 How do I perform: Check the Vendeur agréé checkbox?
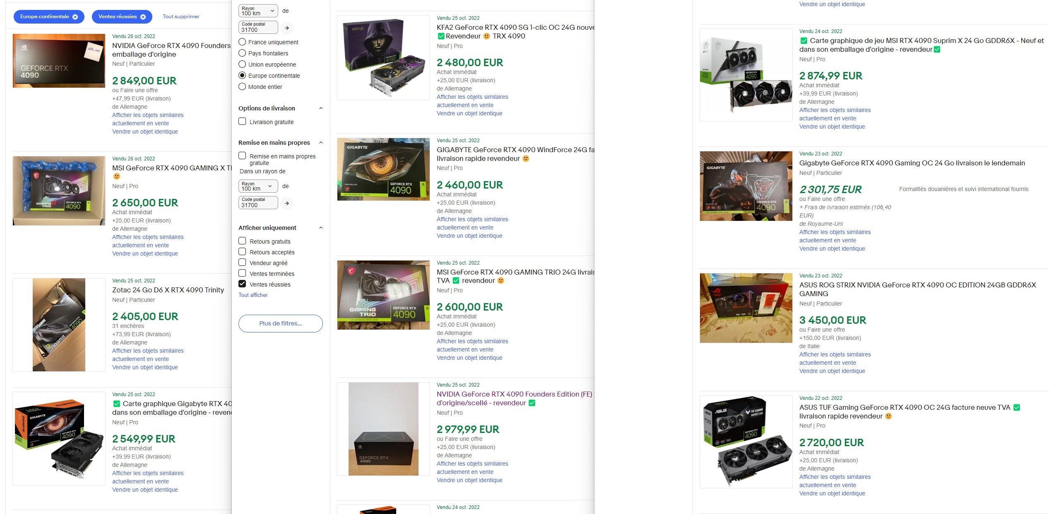point(242,262)
